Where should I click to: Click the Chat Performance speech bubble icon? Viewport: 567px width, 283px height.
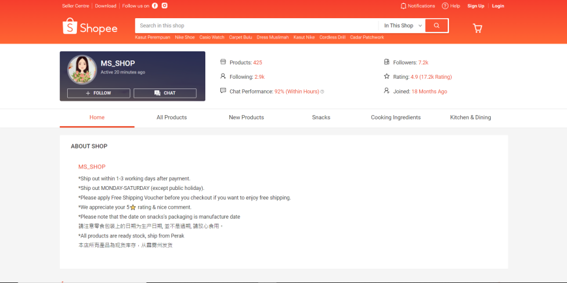pyautogui.click(x=223, y=91)
